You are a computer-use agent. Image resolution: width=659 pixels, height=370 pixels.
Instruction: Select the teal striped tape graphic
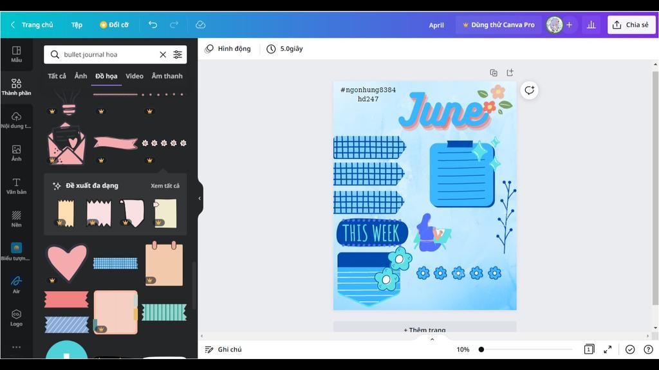[164, 312]
